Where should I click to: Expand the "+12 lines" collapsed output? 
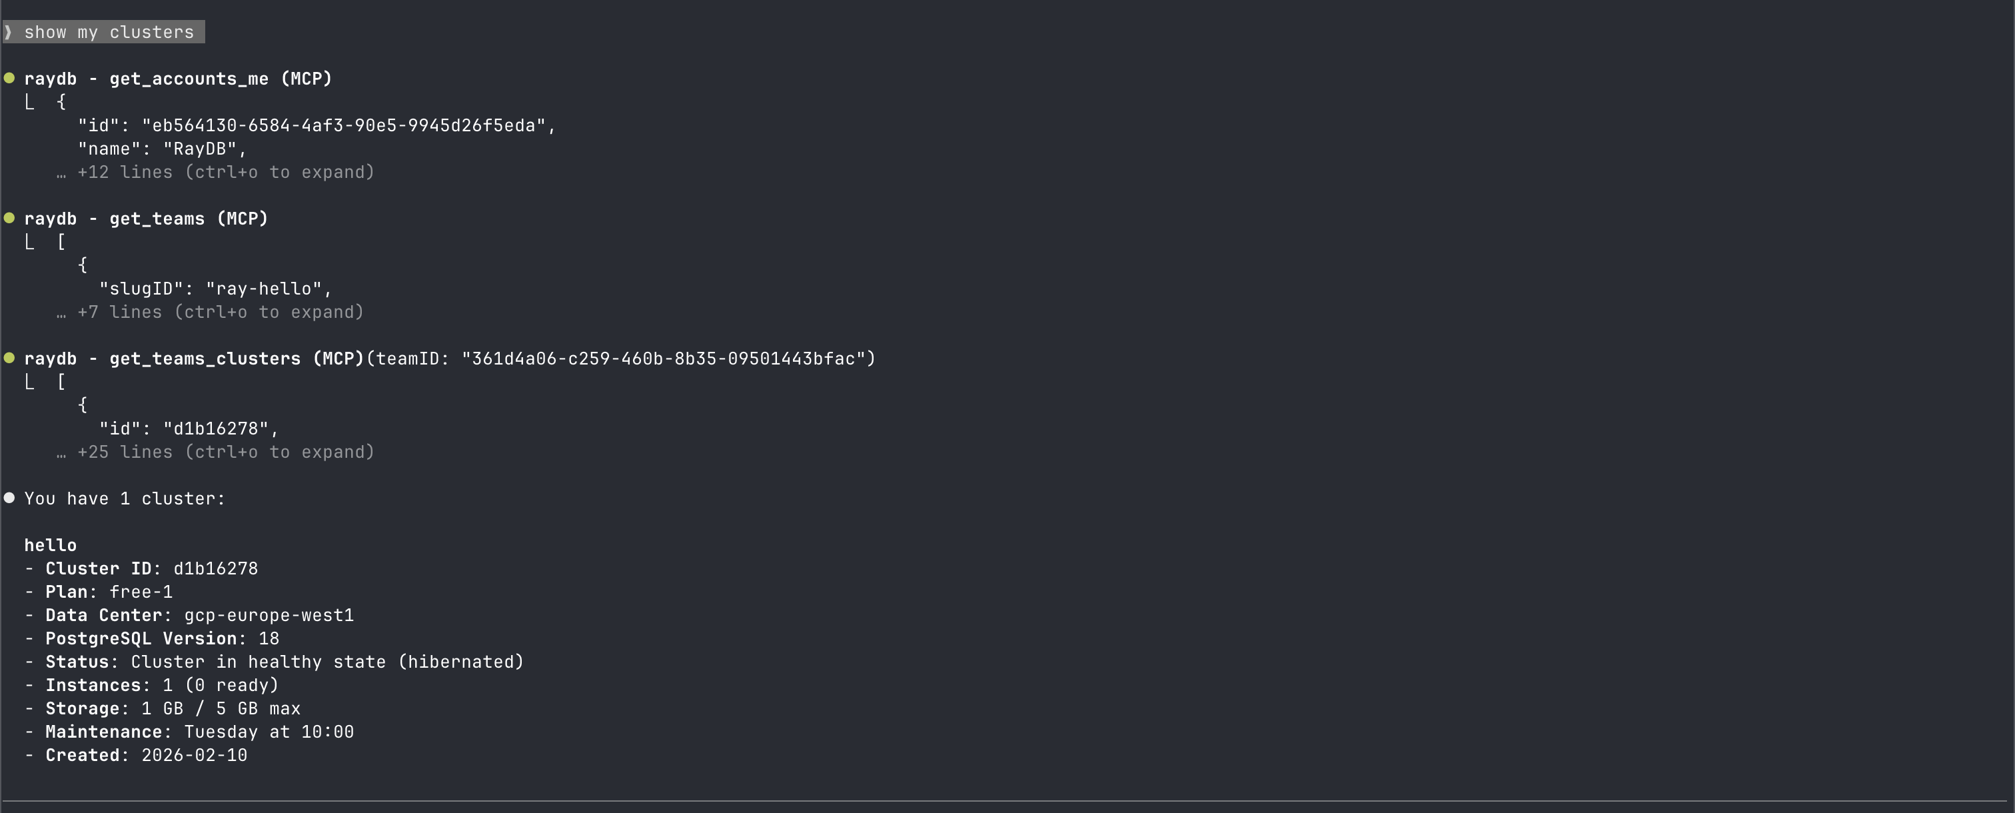pyautogui.click(x=225, y=172)
